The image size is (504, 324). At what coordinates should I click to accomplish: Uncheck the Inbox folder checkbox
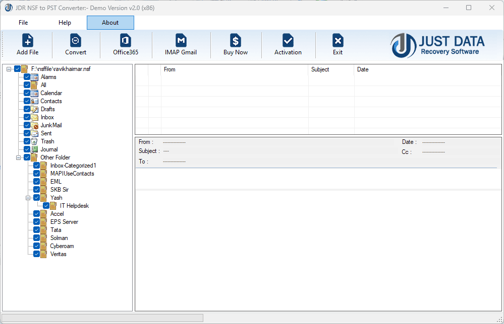point(27,117)
